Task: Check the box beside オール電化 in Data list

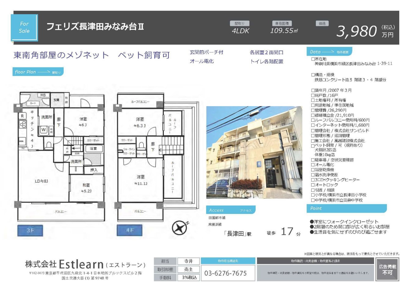Action: 313,165
